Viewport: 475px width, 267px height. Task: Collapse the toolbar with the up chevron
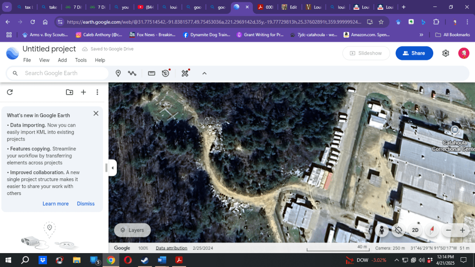pos(204,73)
